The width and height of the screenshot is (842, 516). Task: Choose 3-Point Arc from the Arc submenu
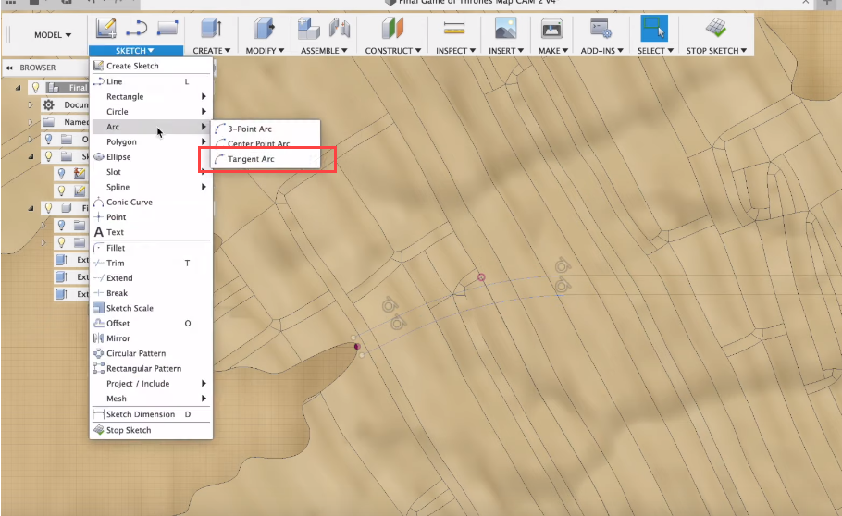[266, 129]
